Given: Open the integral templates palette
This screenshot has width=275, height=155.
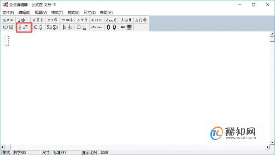Looking at the screenshot, I should 67,27.
